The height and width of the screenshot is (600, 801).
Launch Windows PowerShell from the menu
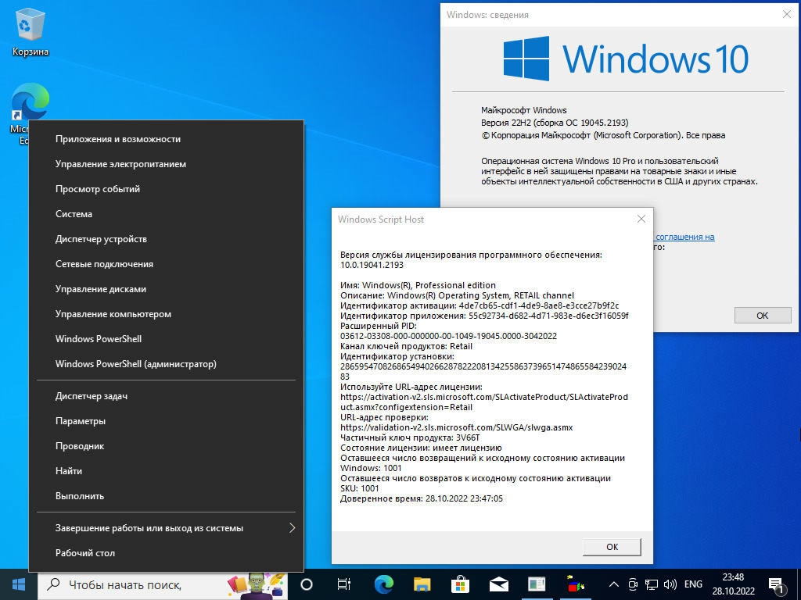click(166, 339)
